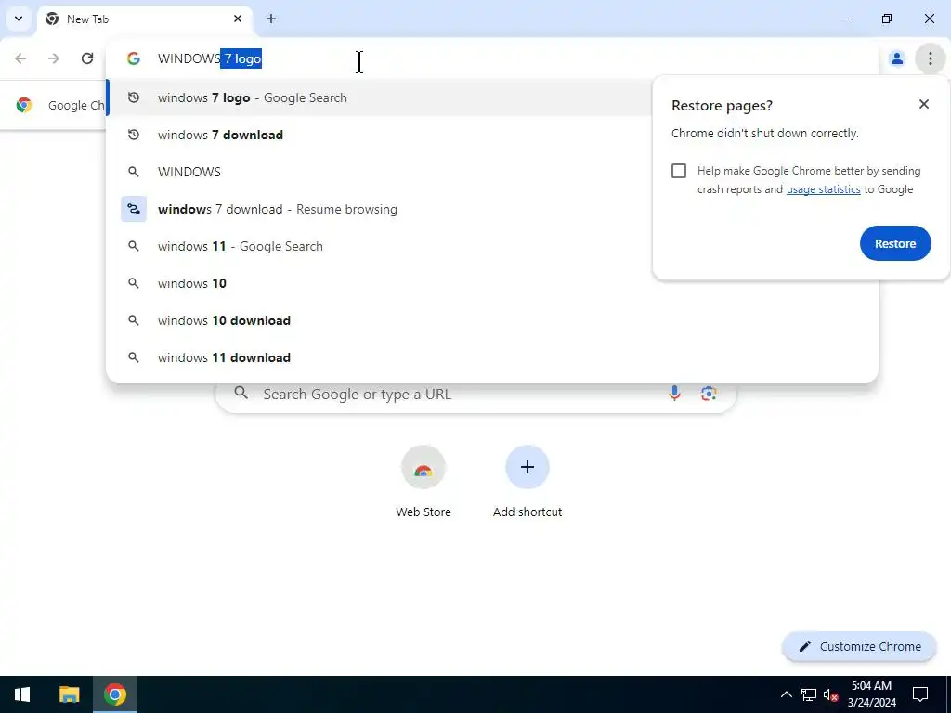Open Google Lens image search icon
This screenshot has height=713, width=951.
(709, 394)
